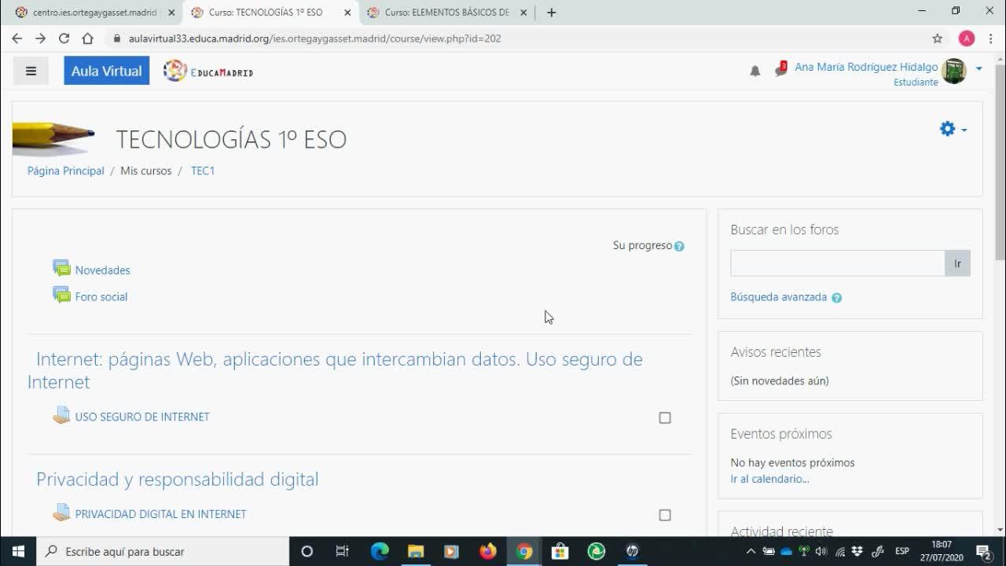Screen dimensions: 1006x566
Task: Show hidden system tray icons
Action: 751,551
